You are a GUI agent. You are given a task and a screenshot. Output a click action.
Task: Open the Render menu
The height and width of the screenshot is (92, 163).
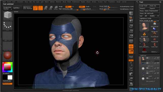83,2
